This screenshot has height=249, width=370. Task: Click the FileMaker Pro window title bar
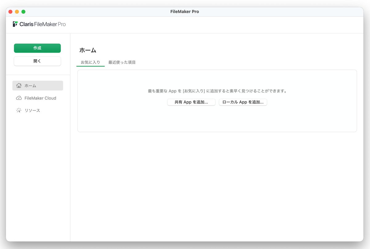click(x=184, y=11)
